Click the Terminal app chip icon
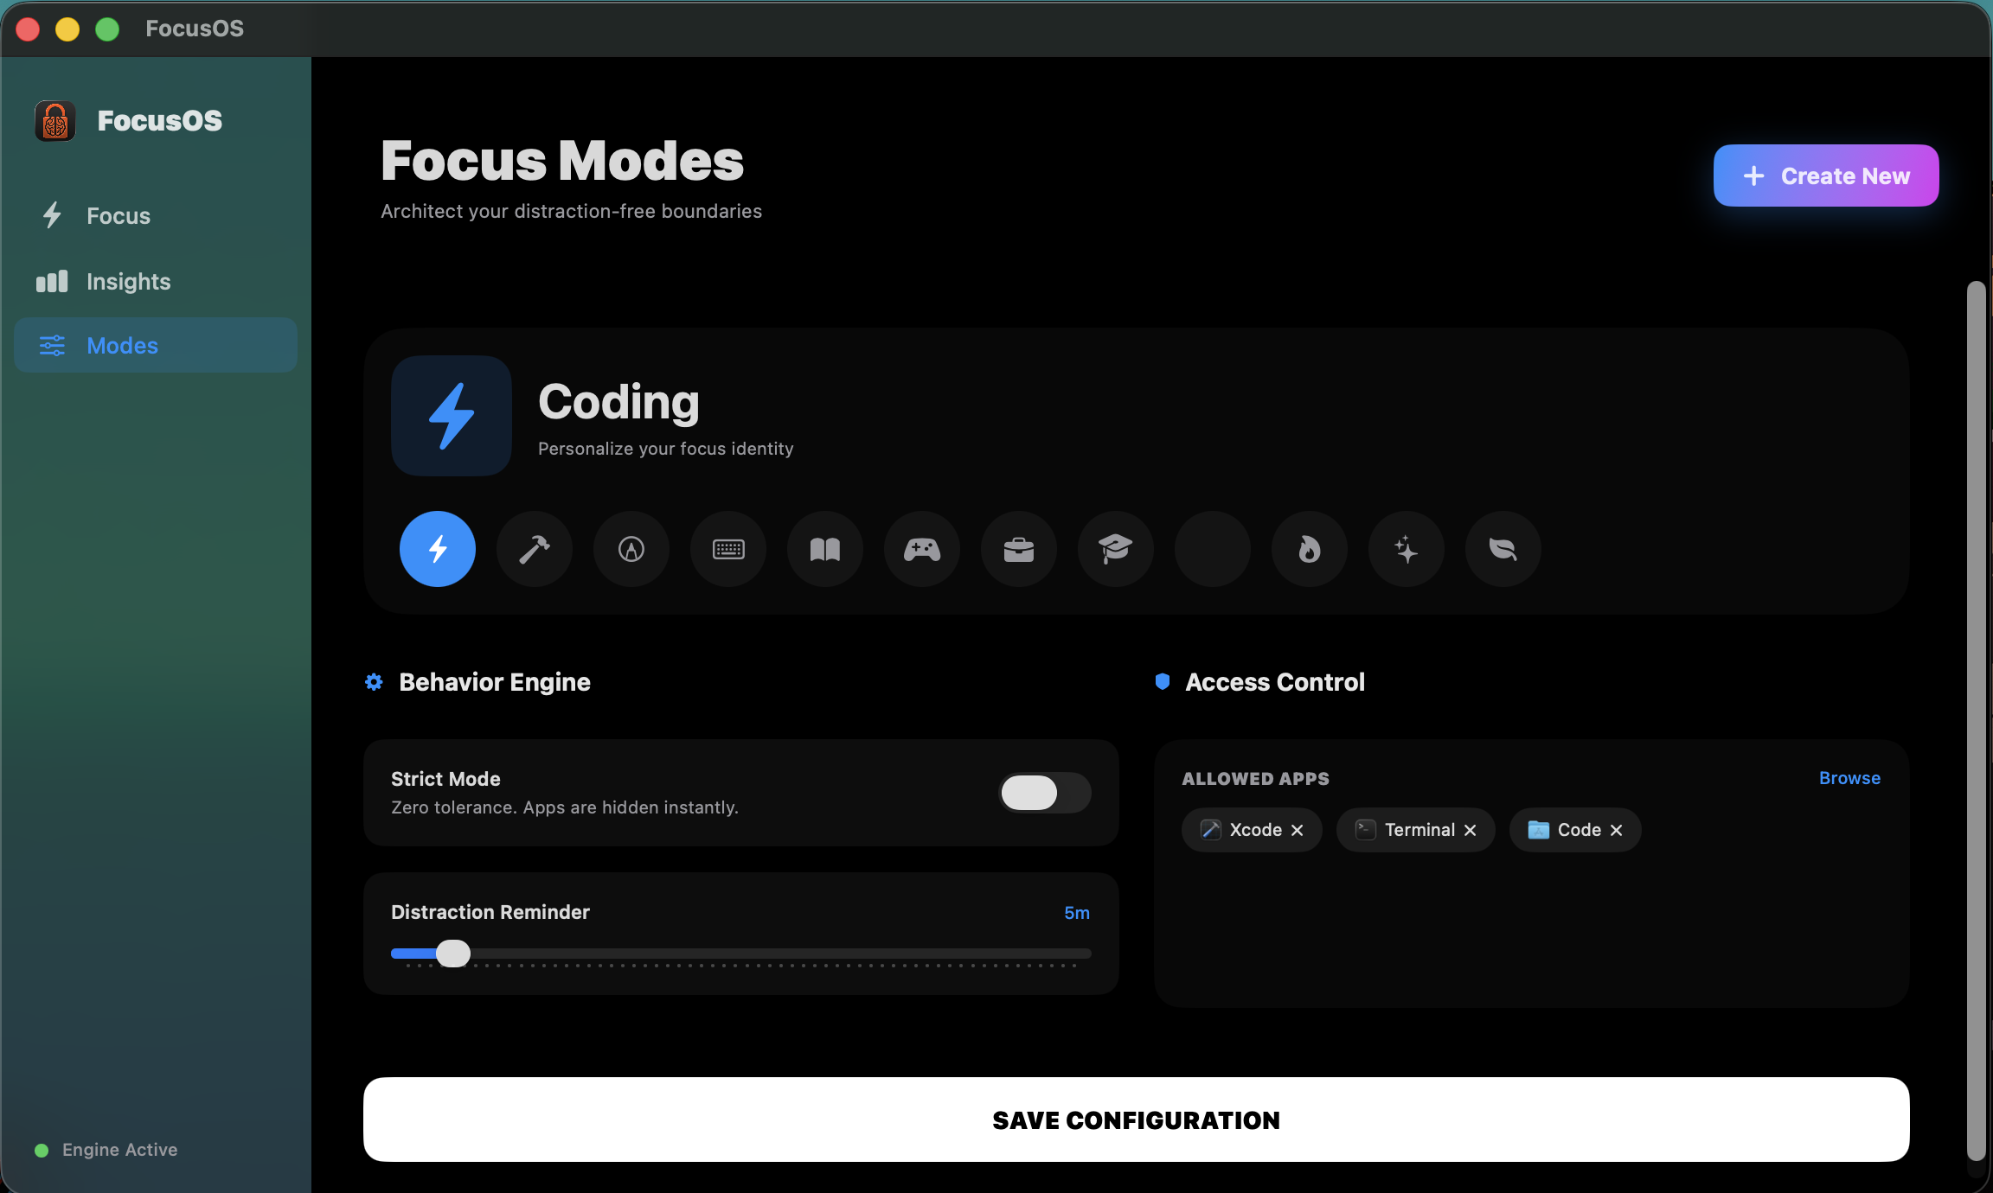1993x1193 pixels. [x=1365, y=830]
